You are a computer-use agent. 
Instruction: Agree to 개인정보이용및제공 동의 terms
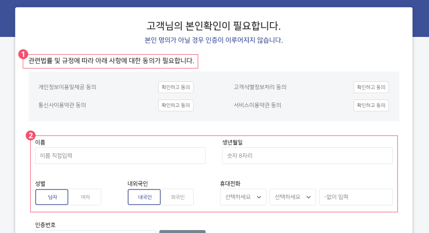click(x=175, y=87)
